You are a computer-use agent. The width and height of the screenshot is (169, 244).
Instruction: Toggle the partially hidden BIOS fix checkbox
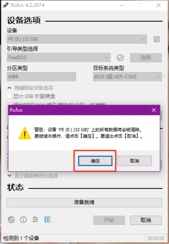9,104
